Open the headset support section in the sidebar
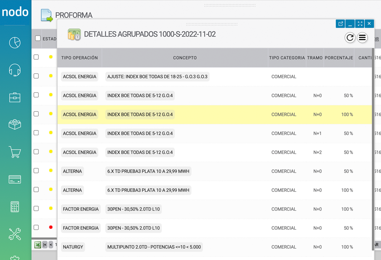Viewport: 381px width, 260px height. (x=15, y=70)
